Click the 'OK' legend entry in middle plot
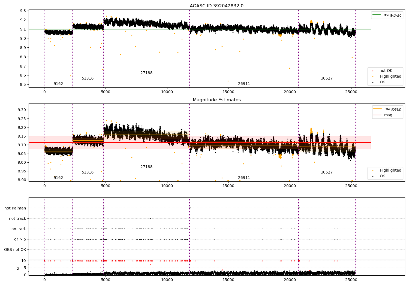 coord(382,176)
